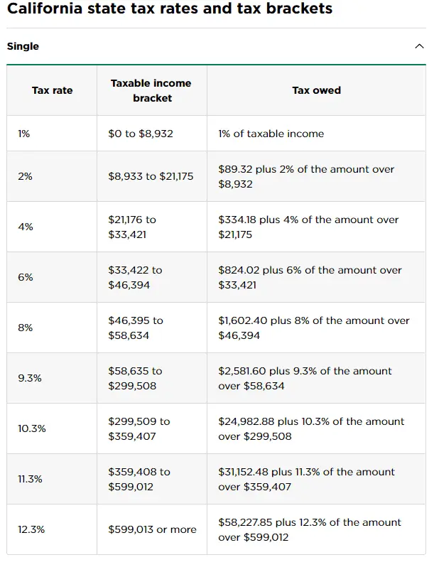
Task: Select the 6% tax rate cell
Action: [26, 277]
